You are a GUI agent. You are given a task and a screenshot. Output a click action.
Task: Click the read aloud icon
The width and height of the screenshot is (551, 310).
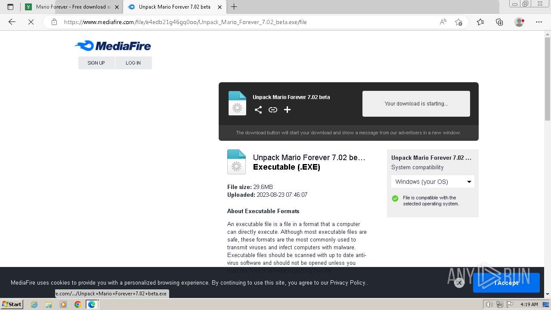click(443, 22)
